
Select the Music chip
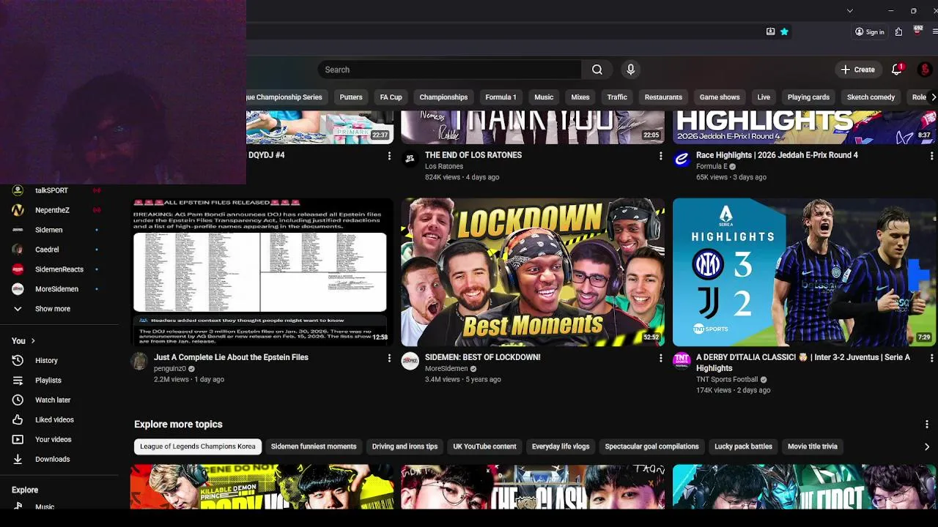(x=544, y=97)
